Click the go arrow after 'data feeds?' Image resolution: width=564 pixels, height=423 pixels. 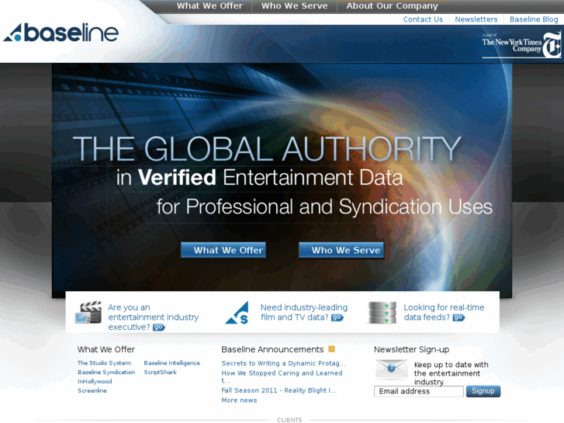click(x=458, y=317)
